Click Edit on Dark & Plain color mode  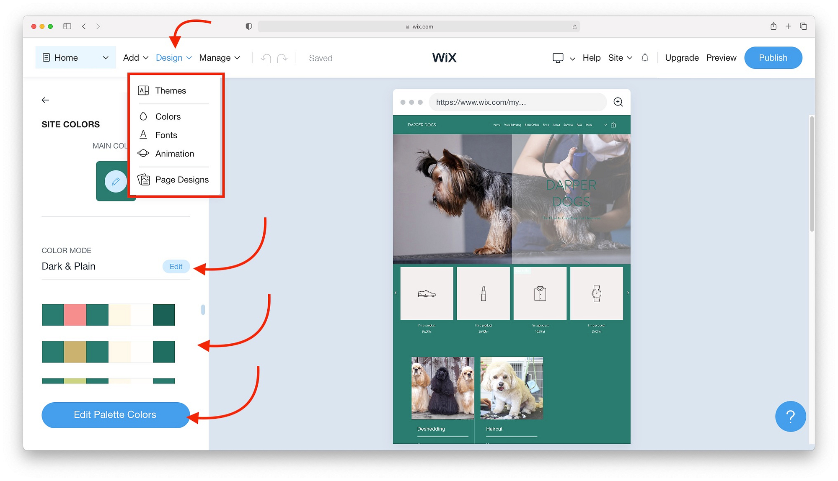point(176,266)
